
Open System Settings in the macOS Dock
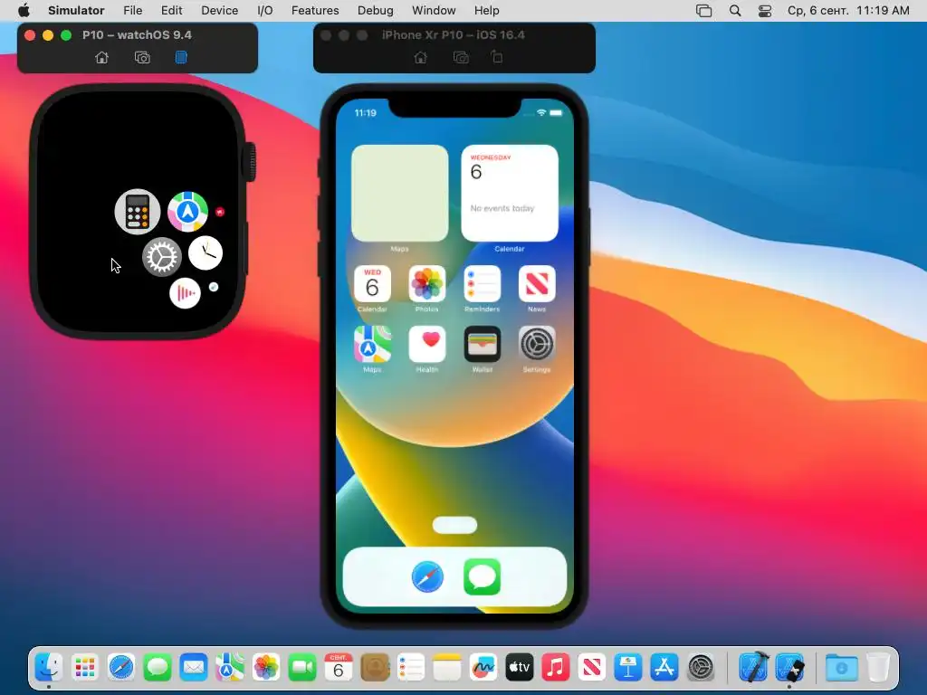coord(702,668)
